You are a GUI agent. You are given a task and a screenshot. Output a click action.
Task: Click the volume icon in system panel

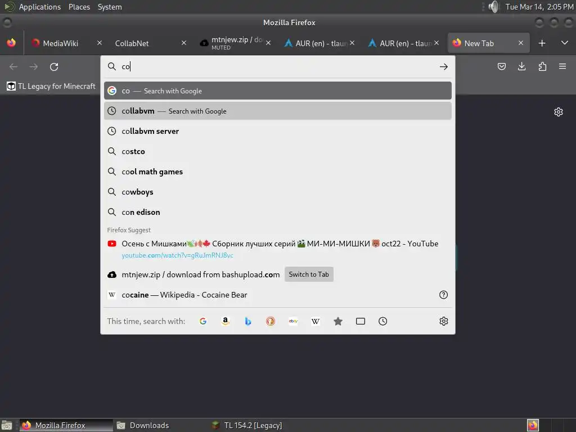tap(494, 7)
